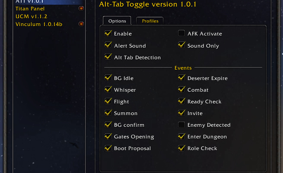Screen dimensions: 283x173
Task: Turn off Alert Sound option
Action: [x=108, y=45]
